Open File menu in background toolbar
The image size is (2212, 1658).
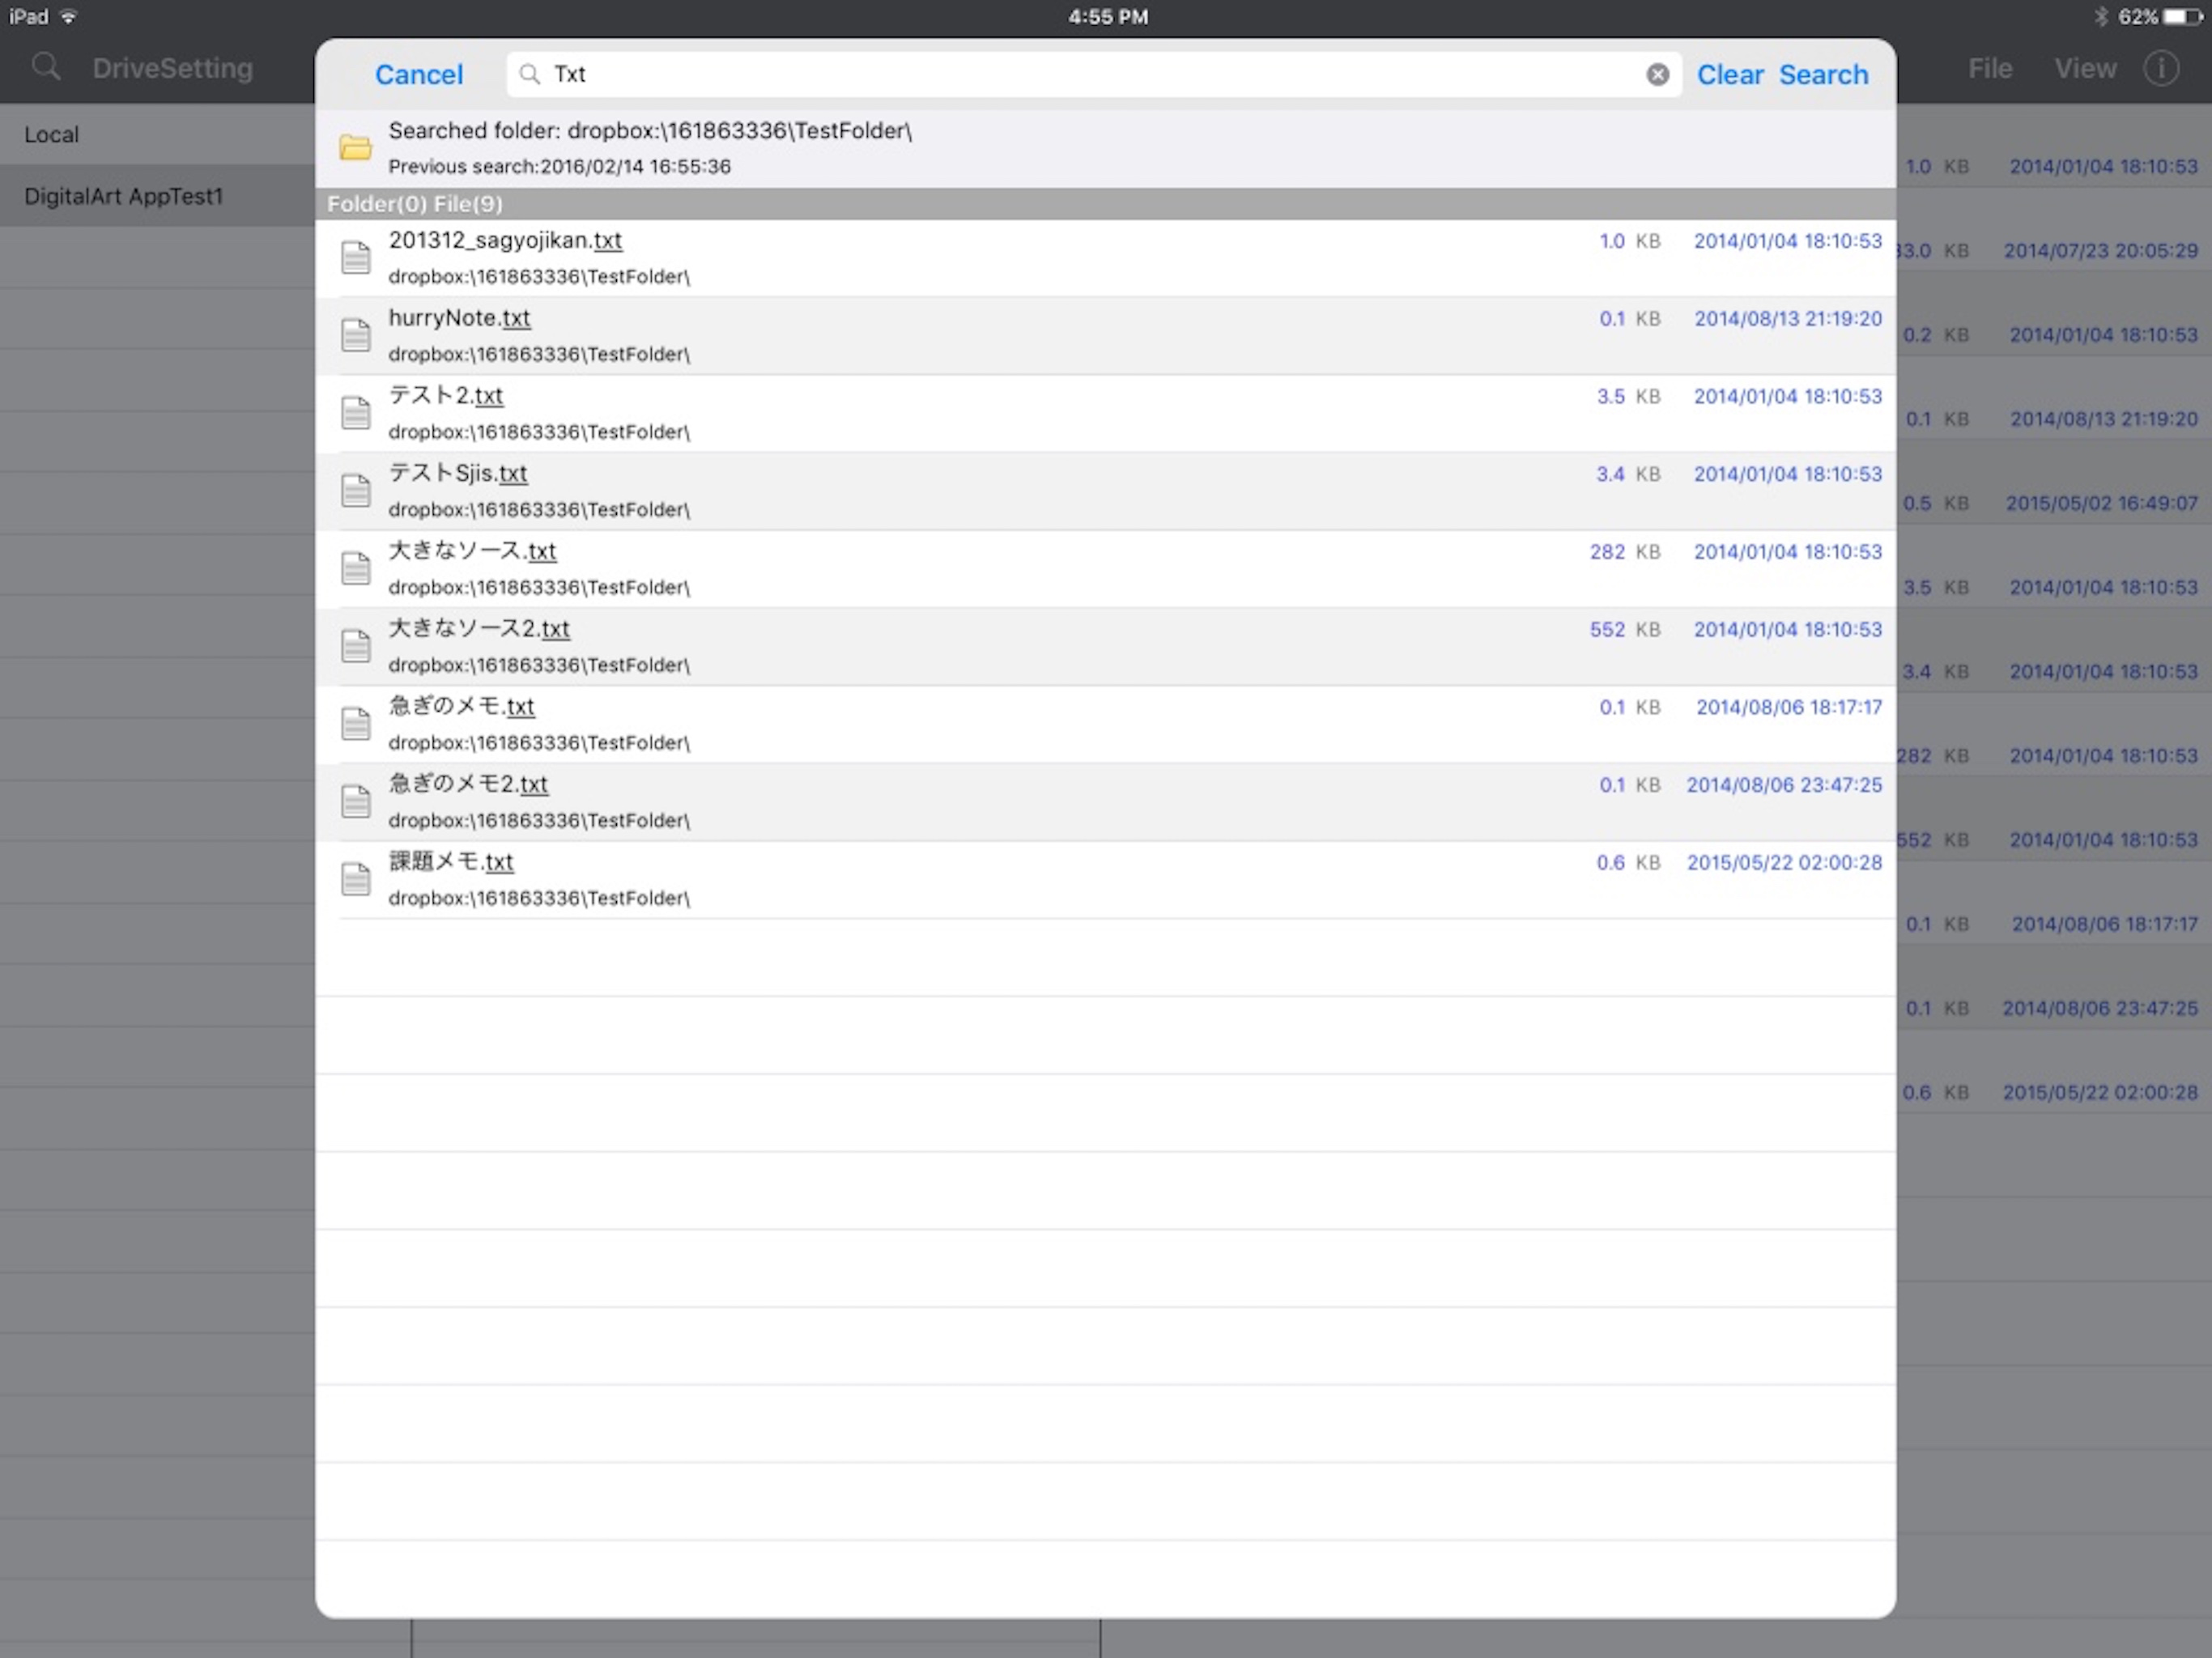click(x=1990, y=68)
